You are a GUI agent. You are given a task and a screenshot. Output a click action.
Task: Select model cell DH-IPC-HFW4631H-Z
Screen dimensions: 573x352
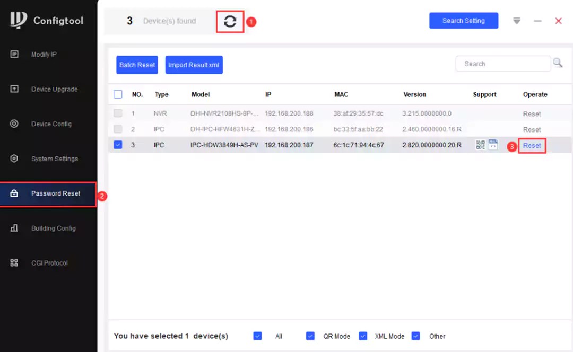click(x=225, y=129)
